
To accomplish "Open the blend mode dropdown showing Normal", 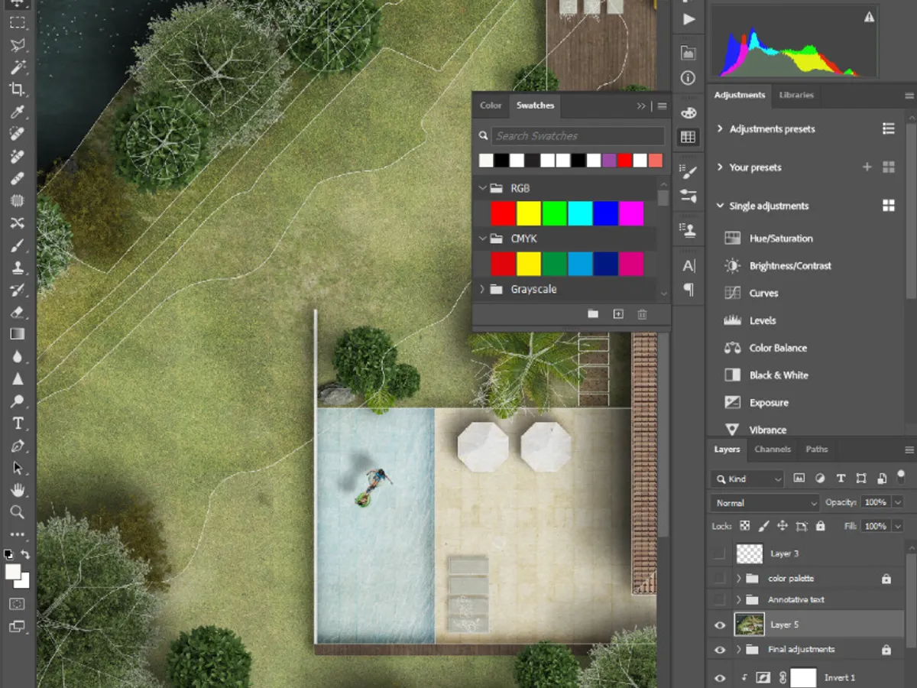I will (763, 502).
